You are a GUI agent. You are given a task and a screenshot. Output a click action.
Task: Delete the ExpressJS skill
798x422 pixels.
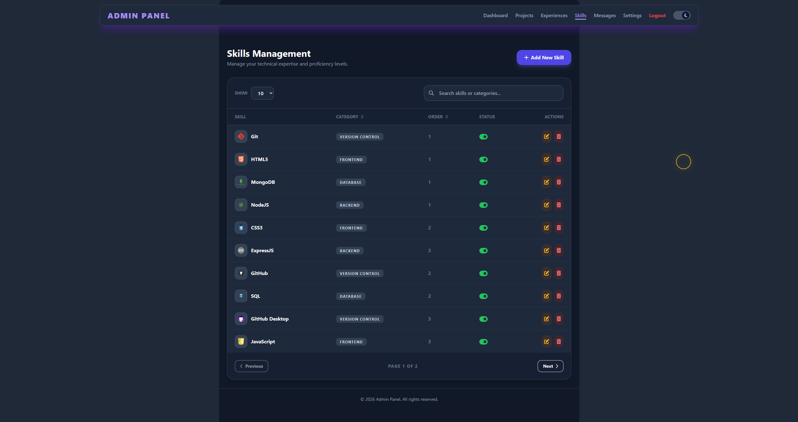click(x=559, y=250)
